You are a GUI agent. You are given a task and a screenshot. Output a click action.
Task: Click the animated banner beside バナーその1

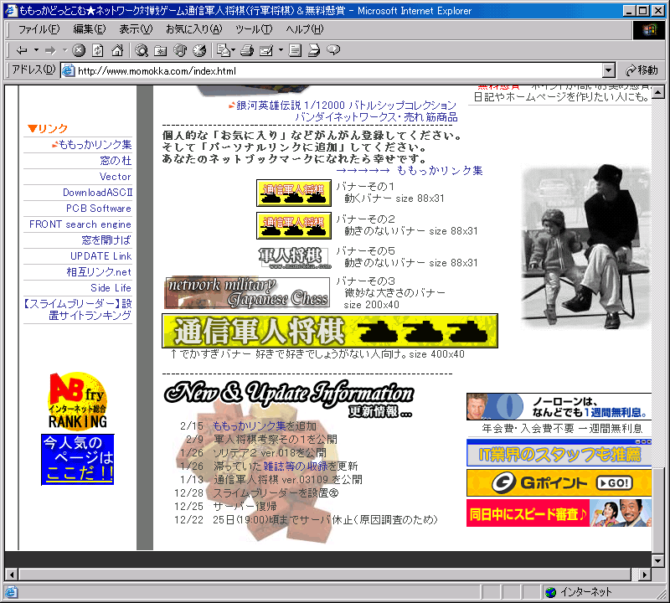(294, 193)
